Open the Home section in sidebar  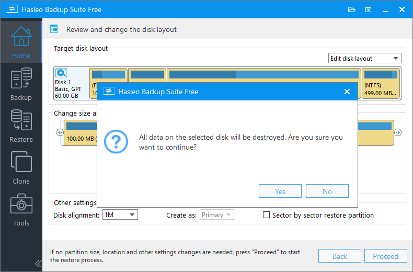(x=21, y=41)
